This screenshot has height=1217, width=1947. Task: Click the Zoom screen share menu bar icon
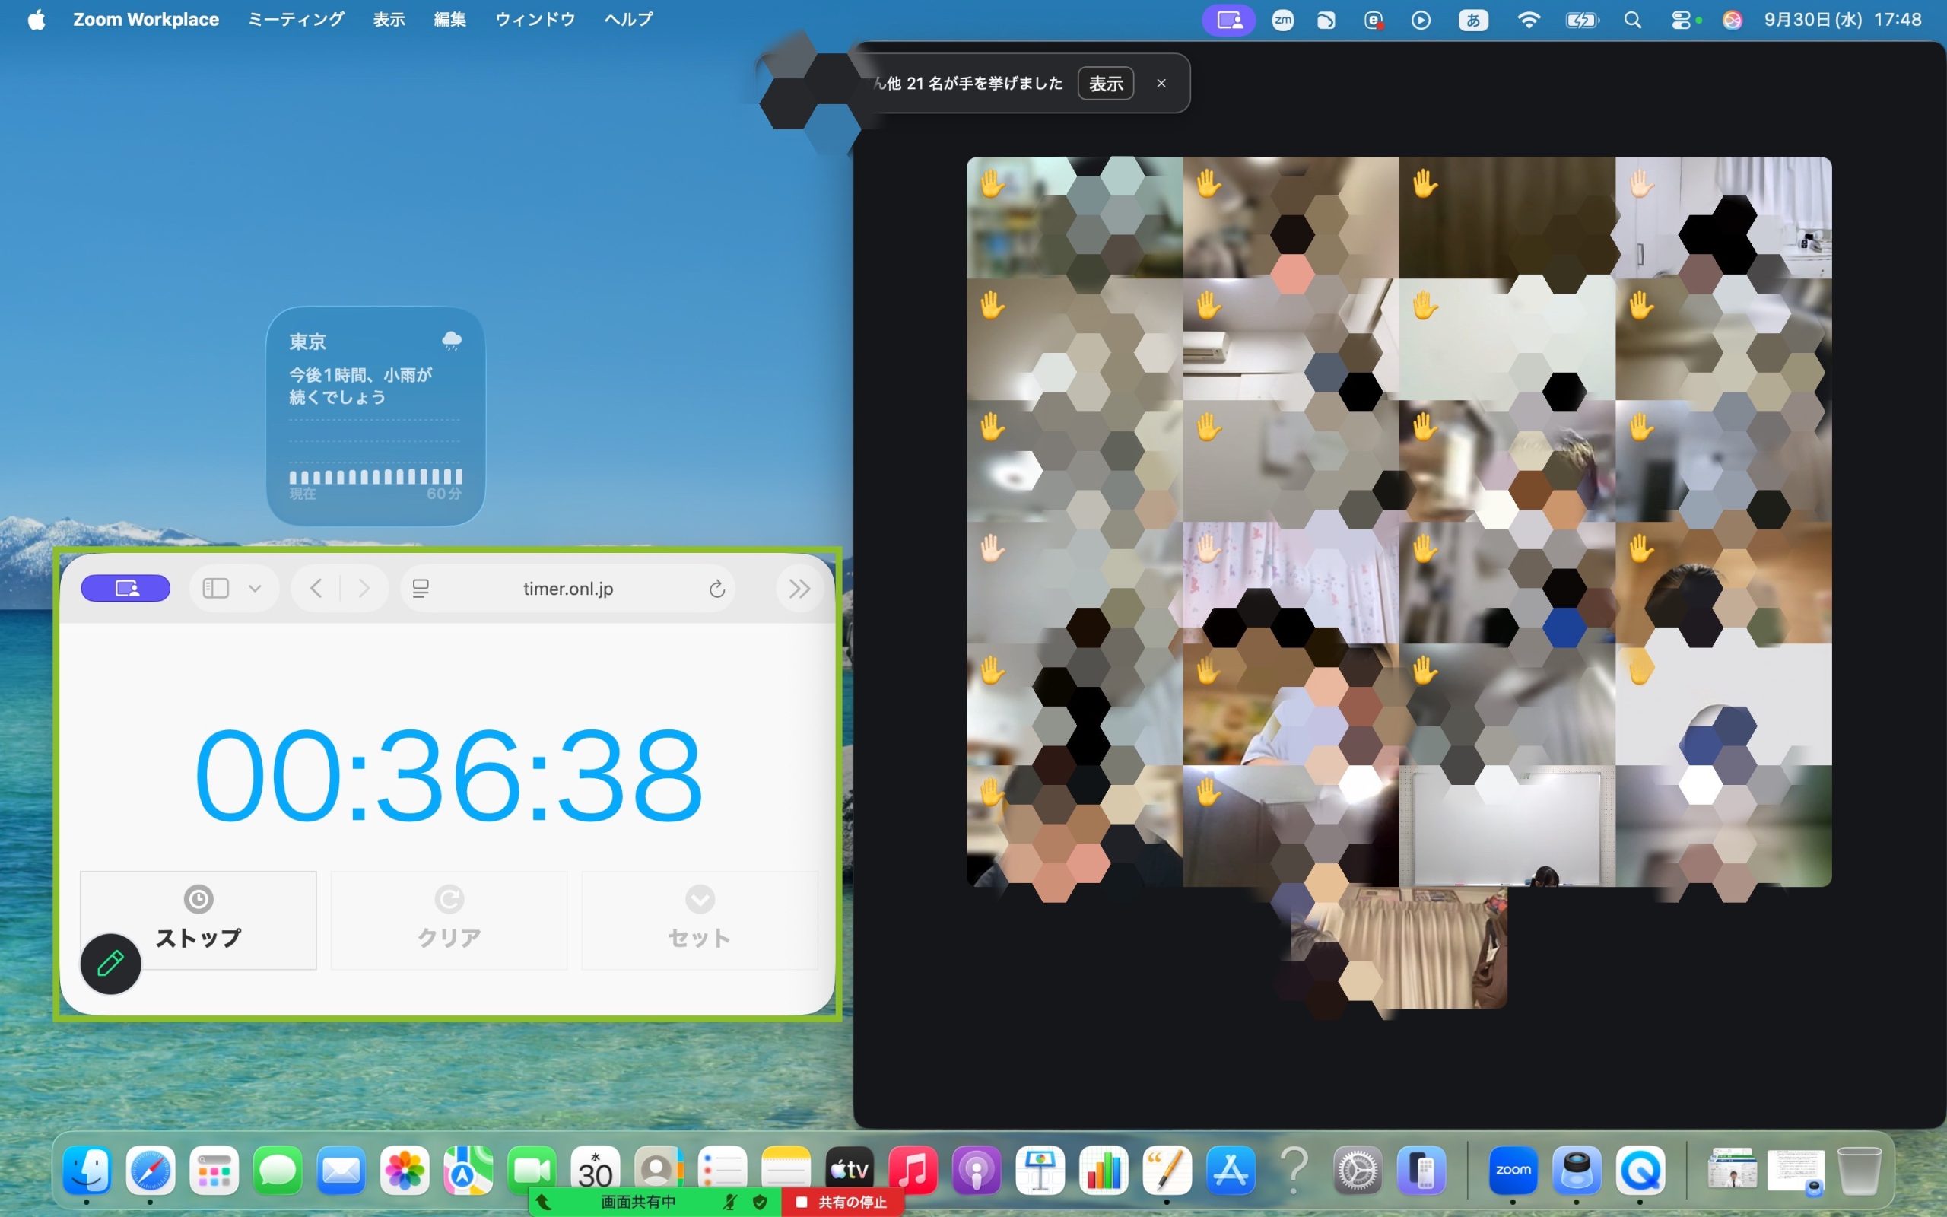pos(1228,20)
